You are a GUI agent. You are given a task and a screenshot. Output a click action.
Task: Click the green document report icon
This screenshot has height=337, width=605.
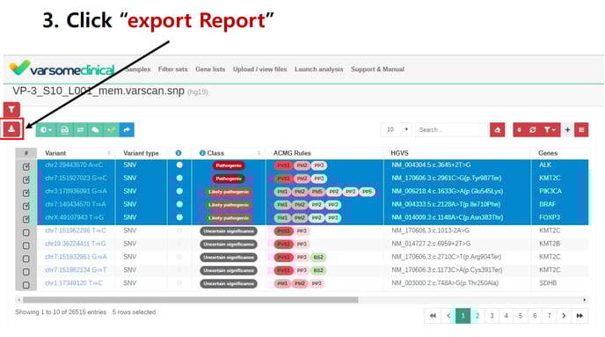coord(64,129)
